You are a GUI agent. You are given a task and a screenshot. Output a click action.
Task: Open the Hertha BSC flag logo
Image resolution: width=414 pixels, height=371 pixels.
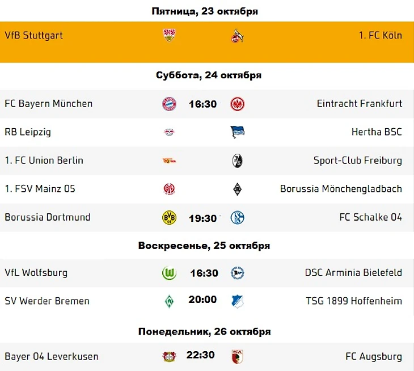point(238,132)
